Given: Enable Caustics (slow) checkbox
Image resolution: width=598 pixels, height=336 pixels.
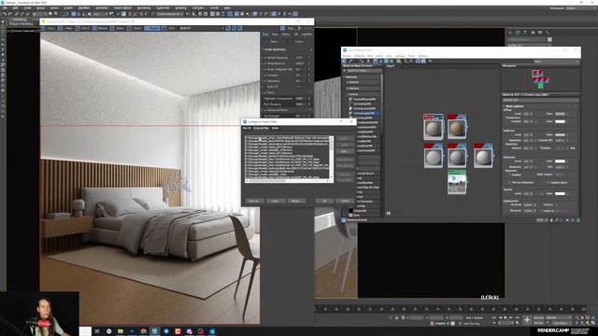Looking at the screenshot, I should (x=548, y=183).
